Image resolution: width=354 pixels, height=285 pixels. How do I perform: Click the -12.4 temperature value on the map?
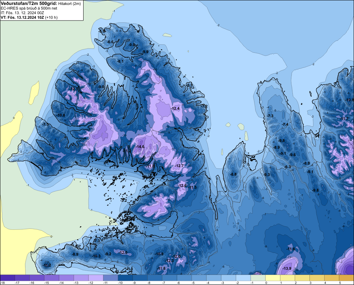click(x=175, y=108)
